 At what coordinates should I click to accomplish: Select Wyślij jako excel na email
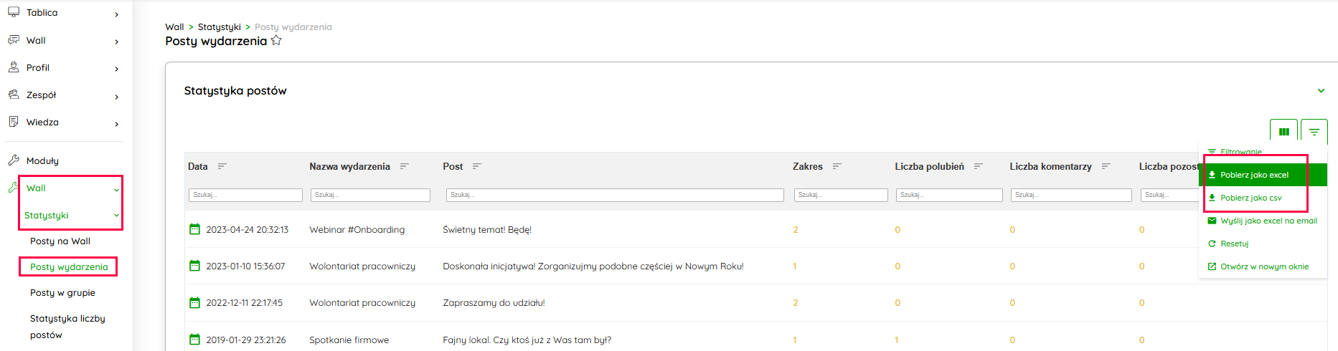point(1268,221)
